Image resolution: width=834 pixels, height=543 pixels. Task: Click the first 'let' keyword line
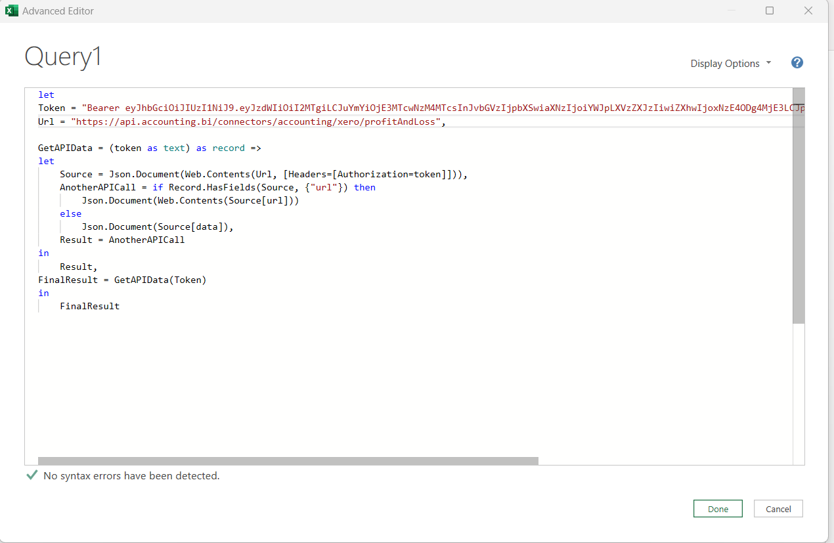pyautogui.click(x=46, y=95)
